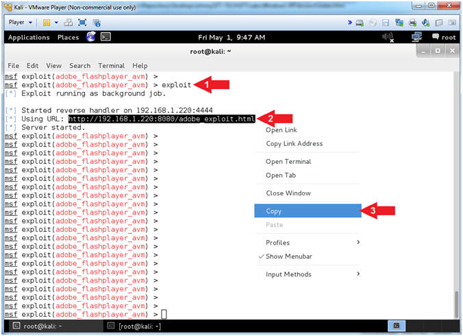Viewport: 463px width, 336px height.
Task: Open the VMware Player menu
Action: (20, 23)
